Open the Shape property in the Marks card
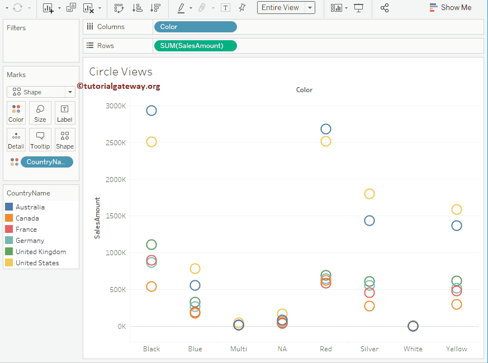 (x=64, y=139)
